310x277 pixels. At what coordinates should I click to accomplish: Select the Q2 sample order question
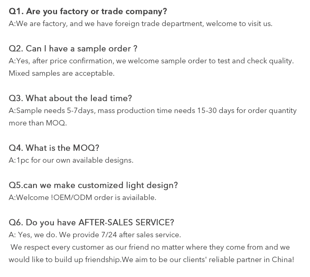click(x=73, y=48)
